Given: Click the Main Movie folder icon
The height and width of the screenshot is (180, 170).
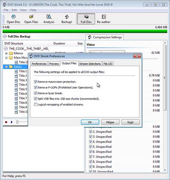Looking at the screenshot, I should click(x=11, y=58).
